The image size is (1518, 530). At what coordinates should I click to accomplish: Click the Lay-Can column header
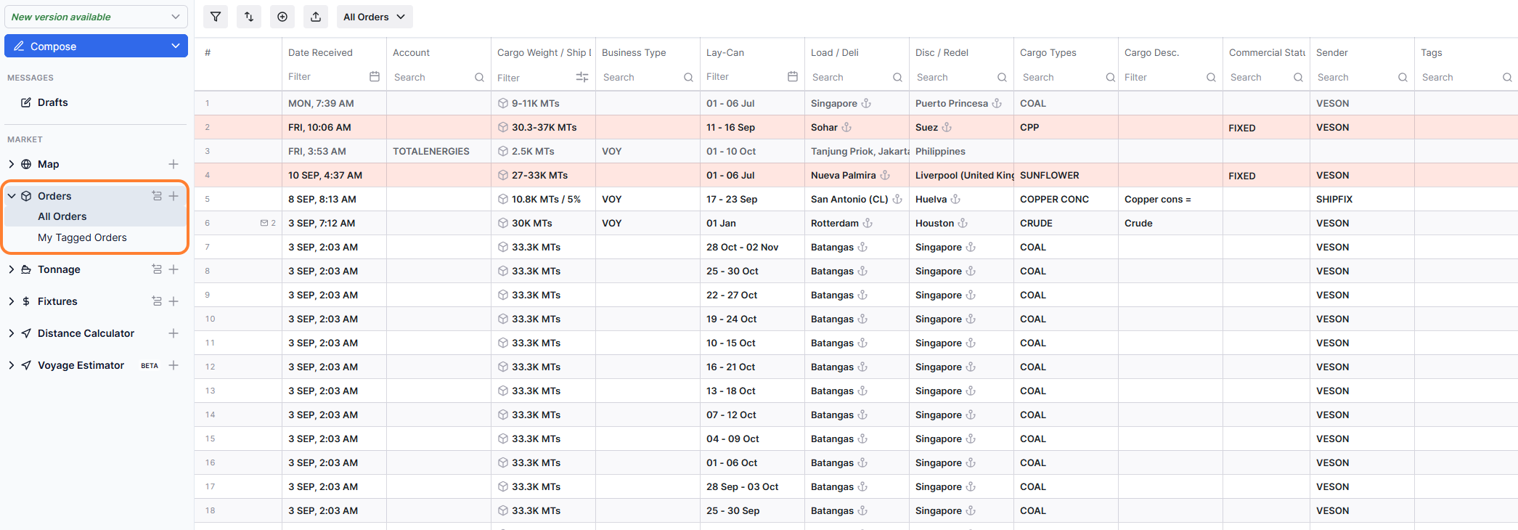[725, 52]
